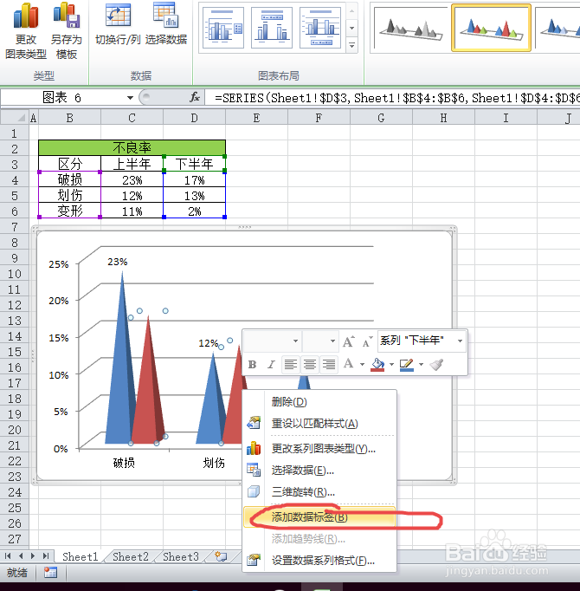The image size is (580, 591).
Task: Click the chart icon beside 更改系列图表类型
Action: point(254,448)
